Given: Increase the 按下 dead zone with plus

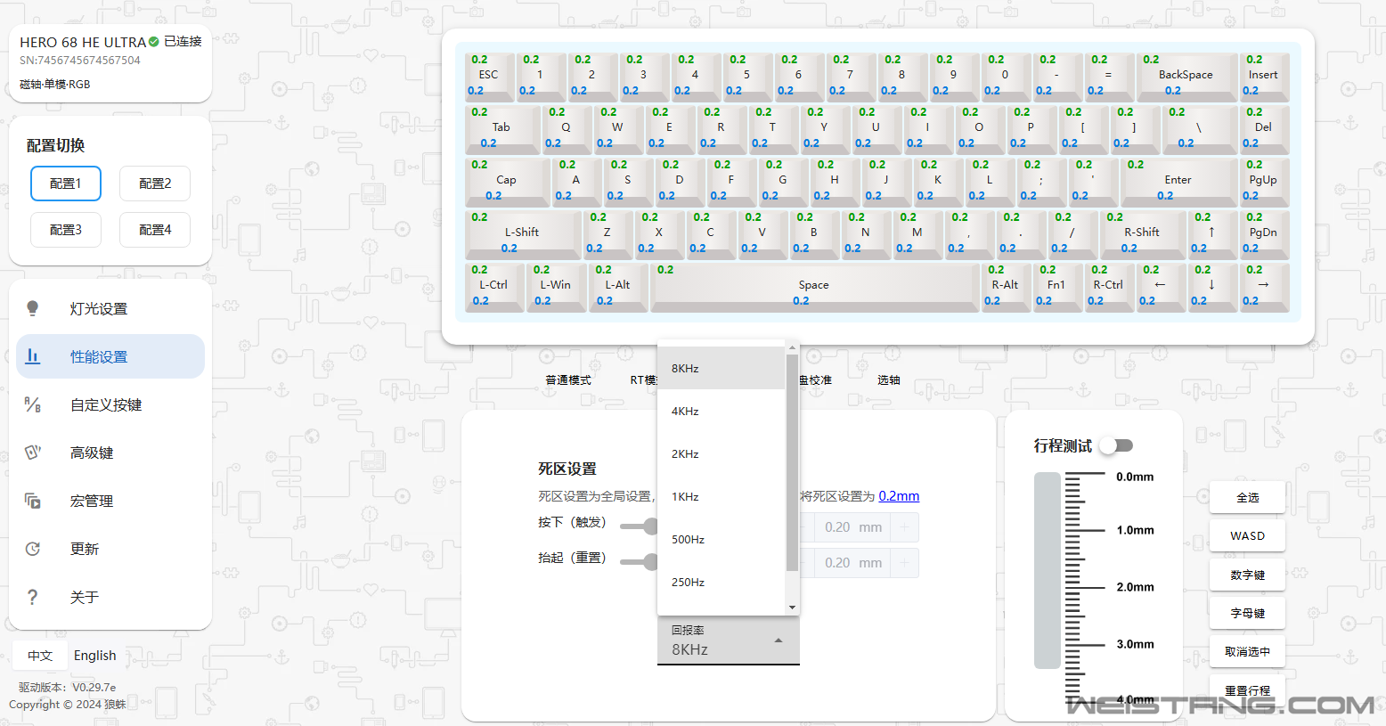Looking at the screenshot, I should point(904,527).
